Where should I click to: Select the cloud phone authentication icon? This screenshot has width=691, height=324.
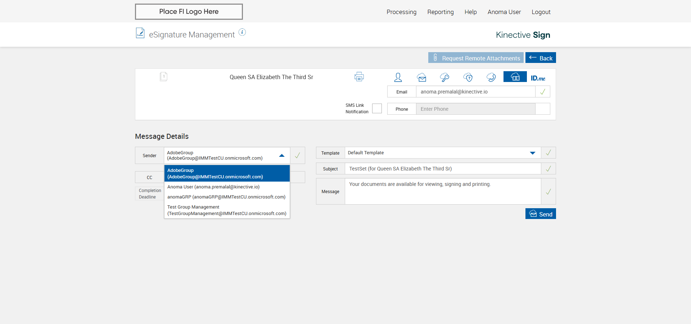point(491,77)
